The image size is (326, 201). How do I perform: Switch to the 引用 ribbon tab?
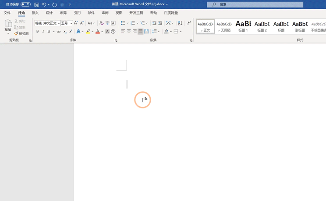77,13
